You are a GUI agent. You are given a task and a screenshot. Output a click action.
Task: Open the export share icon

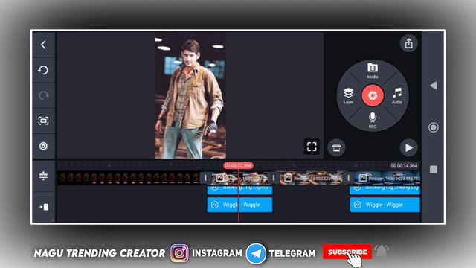(x=408, y=43)
